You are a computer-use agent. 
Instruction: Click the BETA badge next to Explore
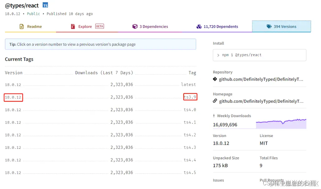coord(100,26)
